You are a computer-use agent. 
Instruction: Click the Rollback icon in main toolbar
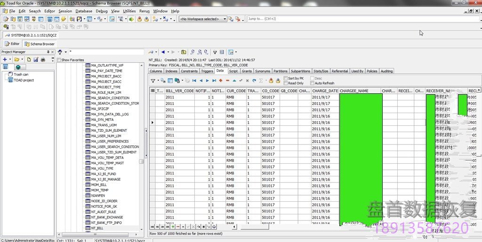[147, 19]
